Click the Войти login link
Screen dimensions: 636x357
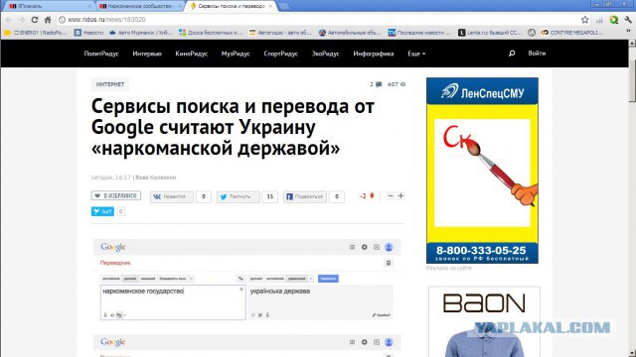(x=537, y=53)
